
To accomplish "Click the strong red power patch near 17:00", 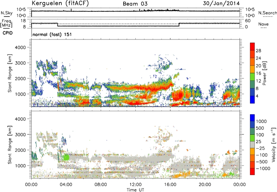I will click(x=178, y=95).
